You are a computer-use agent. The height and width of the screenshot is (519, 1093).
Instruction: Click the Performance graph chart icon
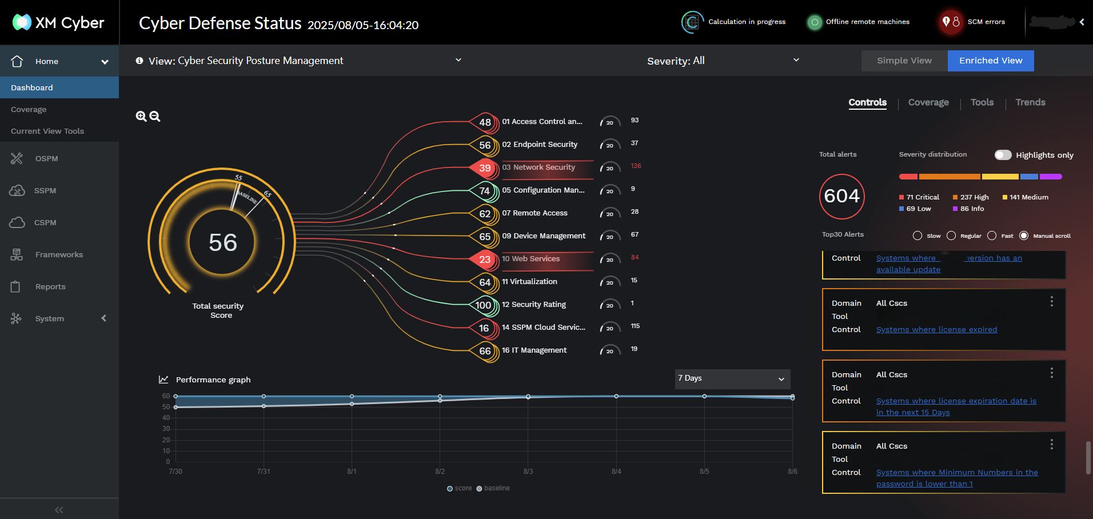(163, 379)
